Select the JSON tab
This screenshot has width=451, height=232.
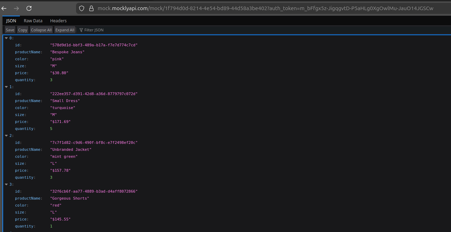click(x=11, y=21)
